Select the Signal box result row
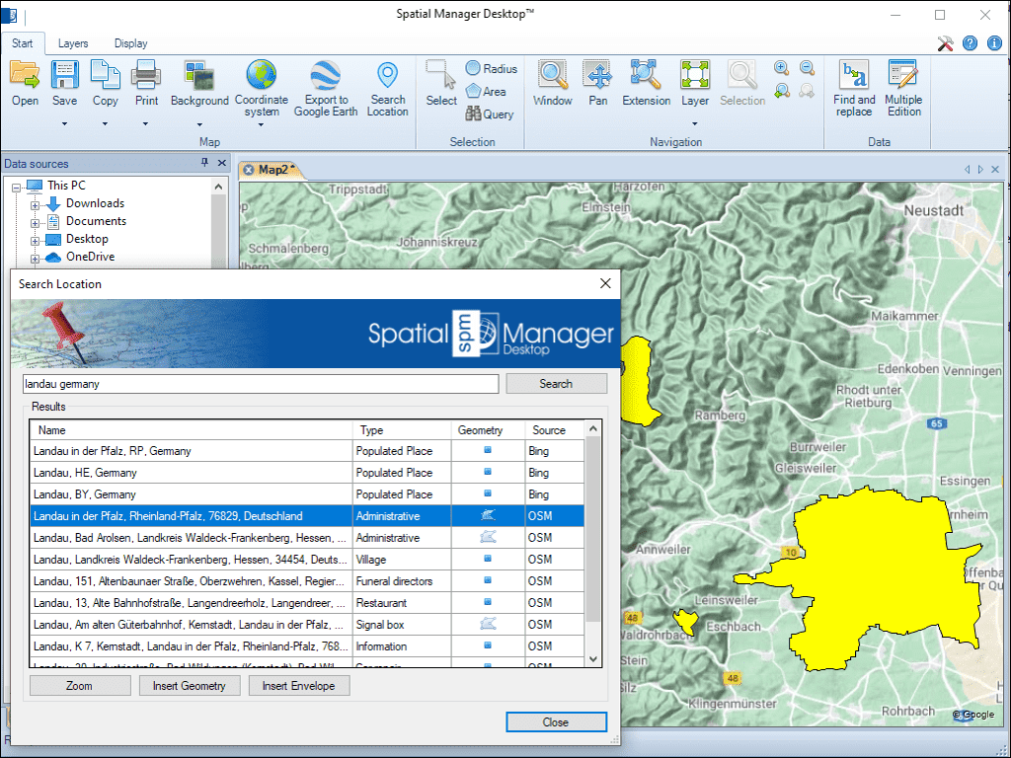 [307, 625]
